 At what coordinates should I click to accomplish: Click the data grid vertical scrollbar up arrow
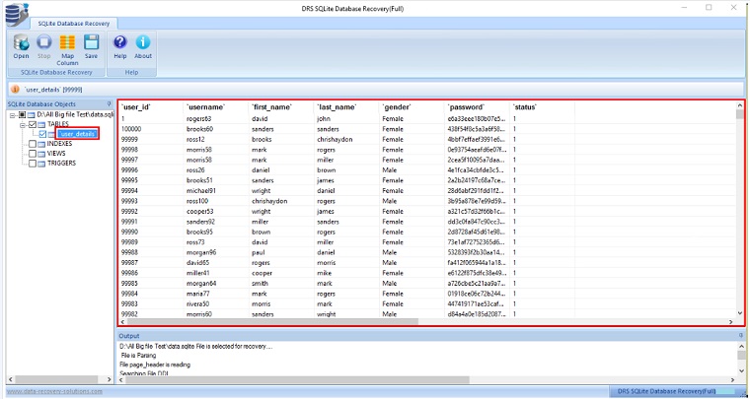740,105
